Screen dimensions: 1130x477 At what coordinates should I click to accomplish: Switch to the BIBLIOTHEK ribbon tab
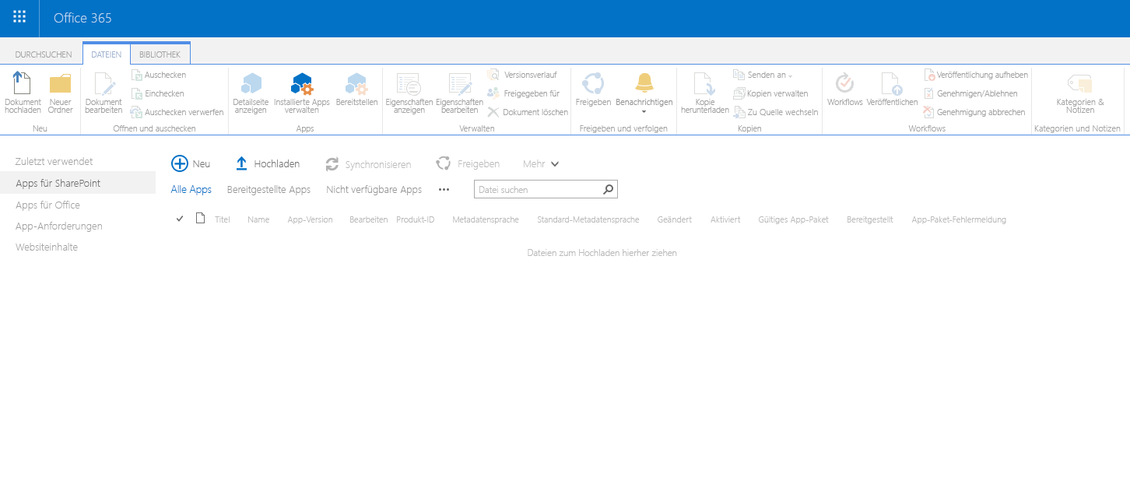(160, 54)
